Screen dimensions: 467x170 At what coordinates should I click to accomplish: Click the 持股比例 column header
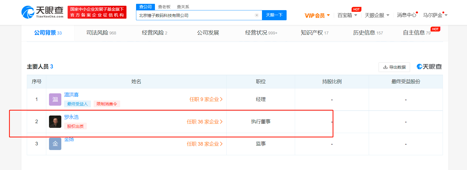point(332,82)
